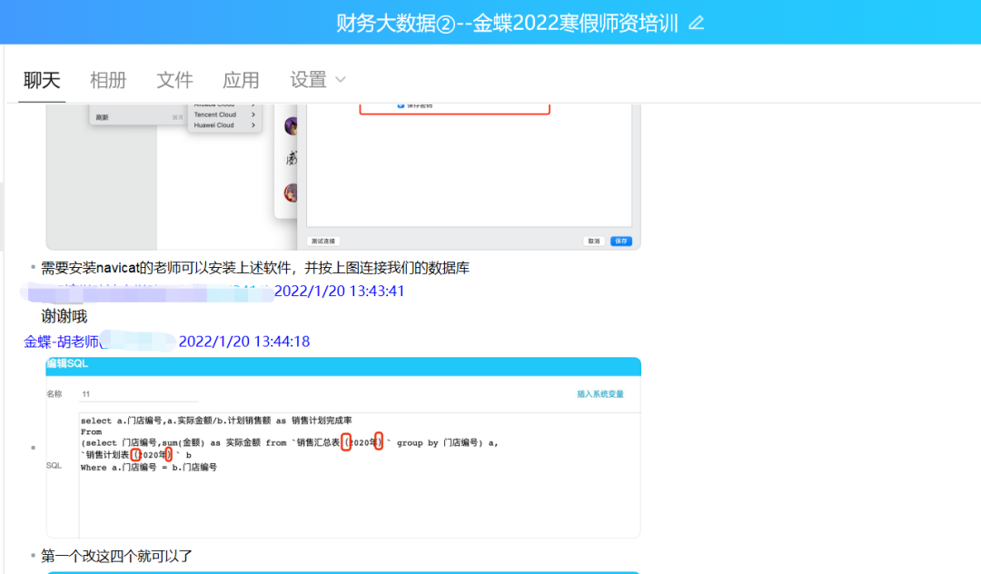This screenshot has height=574, width=981.
Task: Click the blue 保存 button
Action: tap(621, 242)
